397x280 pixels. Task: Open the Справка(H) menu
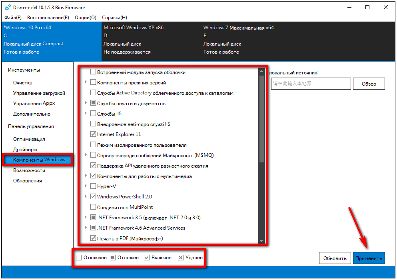(114, 18)
